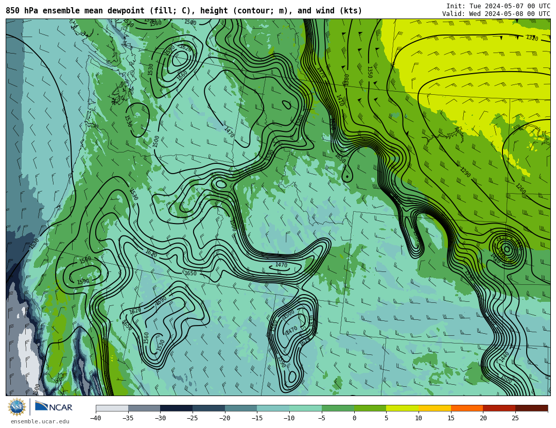556x428 pixels.
Task: Click the -20 colorbar tick label
Action: point(225,418)
